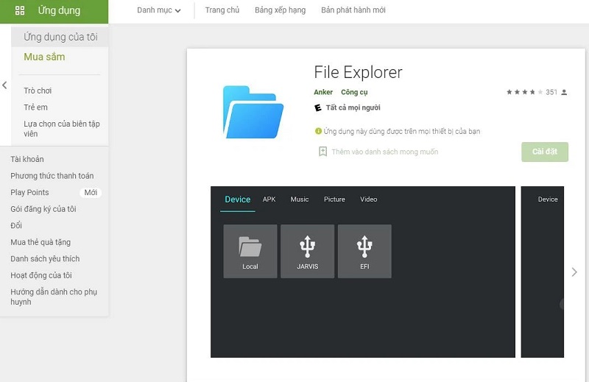Screen dimensions: 589x382
Task: Click the File Explorer blue folder icon
Action: point(253,112)
